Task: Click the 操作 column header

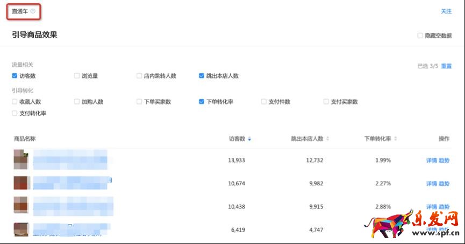Action: click(x=444, y=138)
